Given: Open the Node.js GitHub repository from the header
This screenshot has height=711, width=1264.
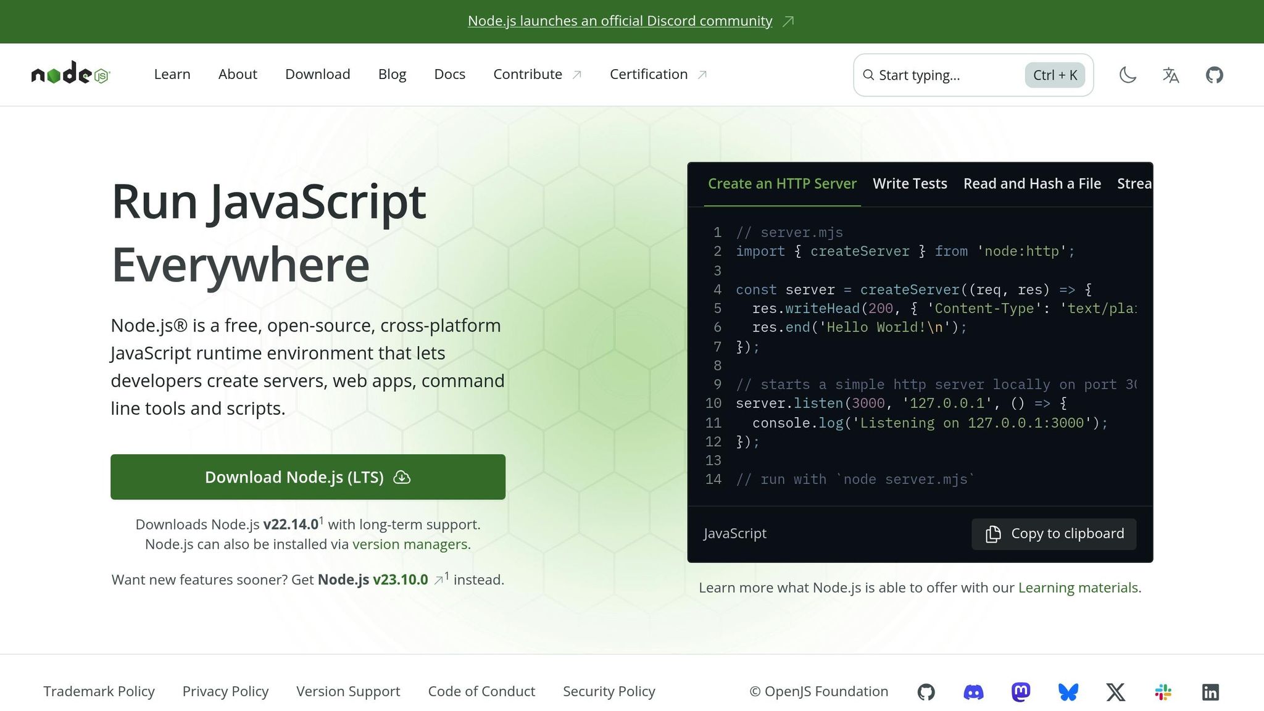Looking at the screenshot, I should tap(1213, 75).
